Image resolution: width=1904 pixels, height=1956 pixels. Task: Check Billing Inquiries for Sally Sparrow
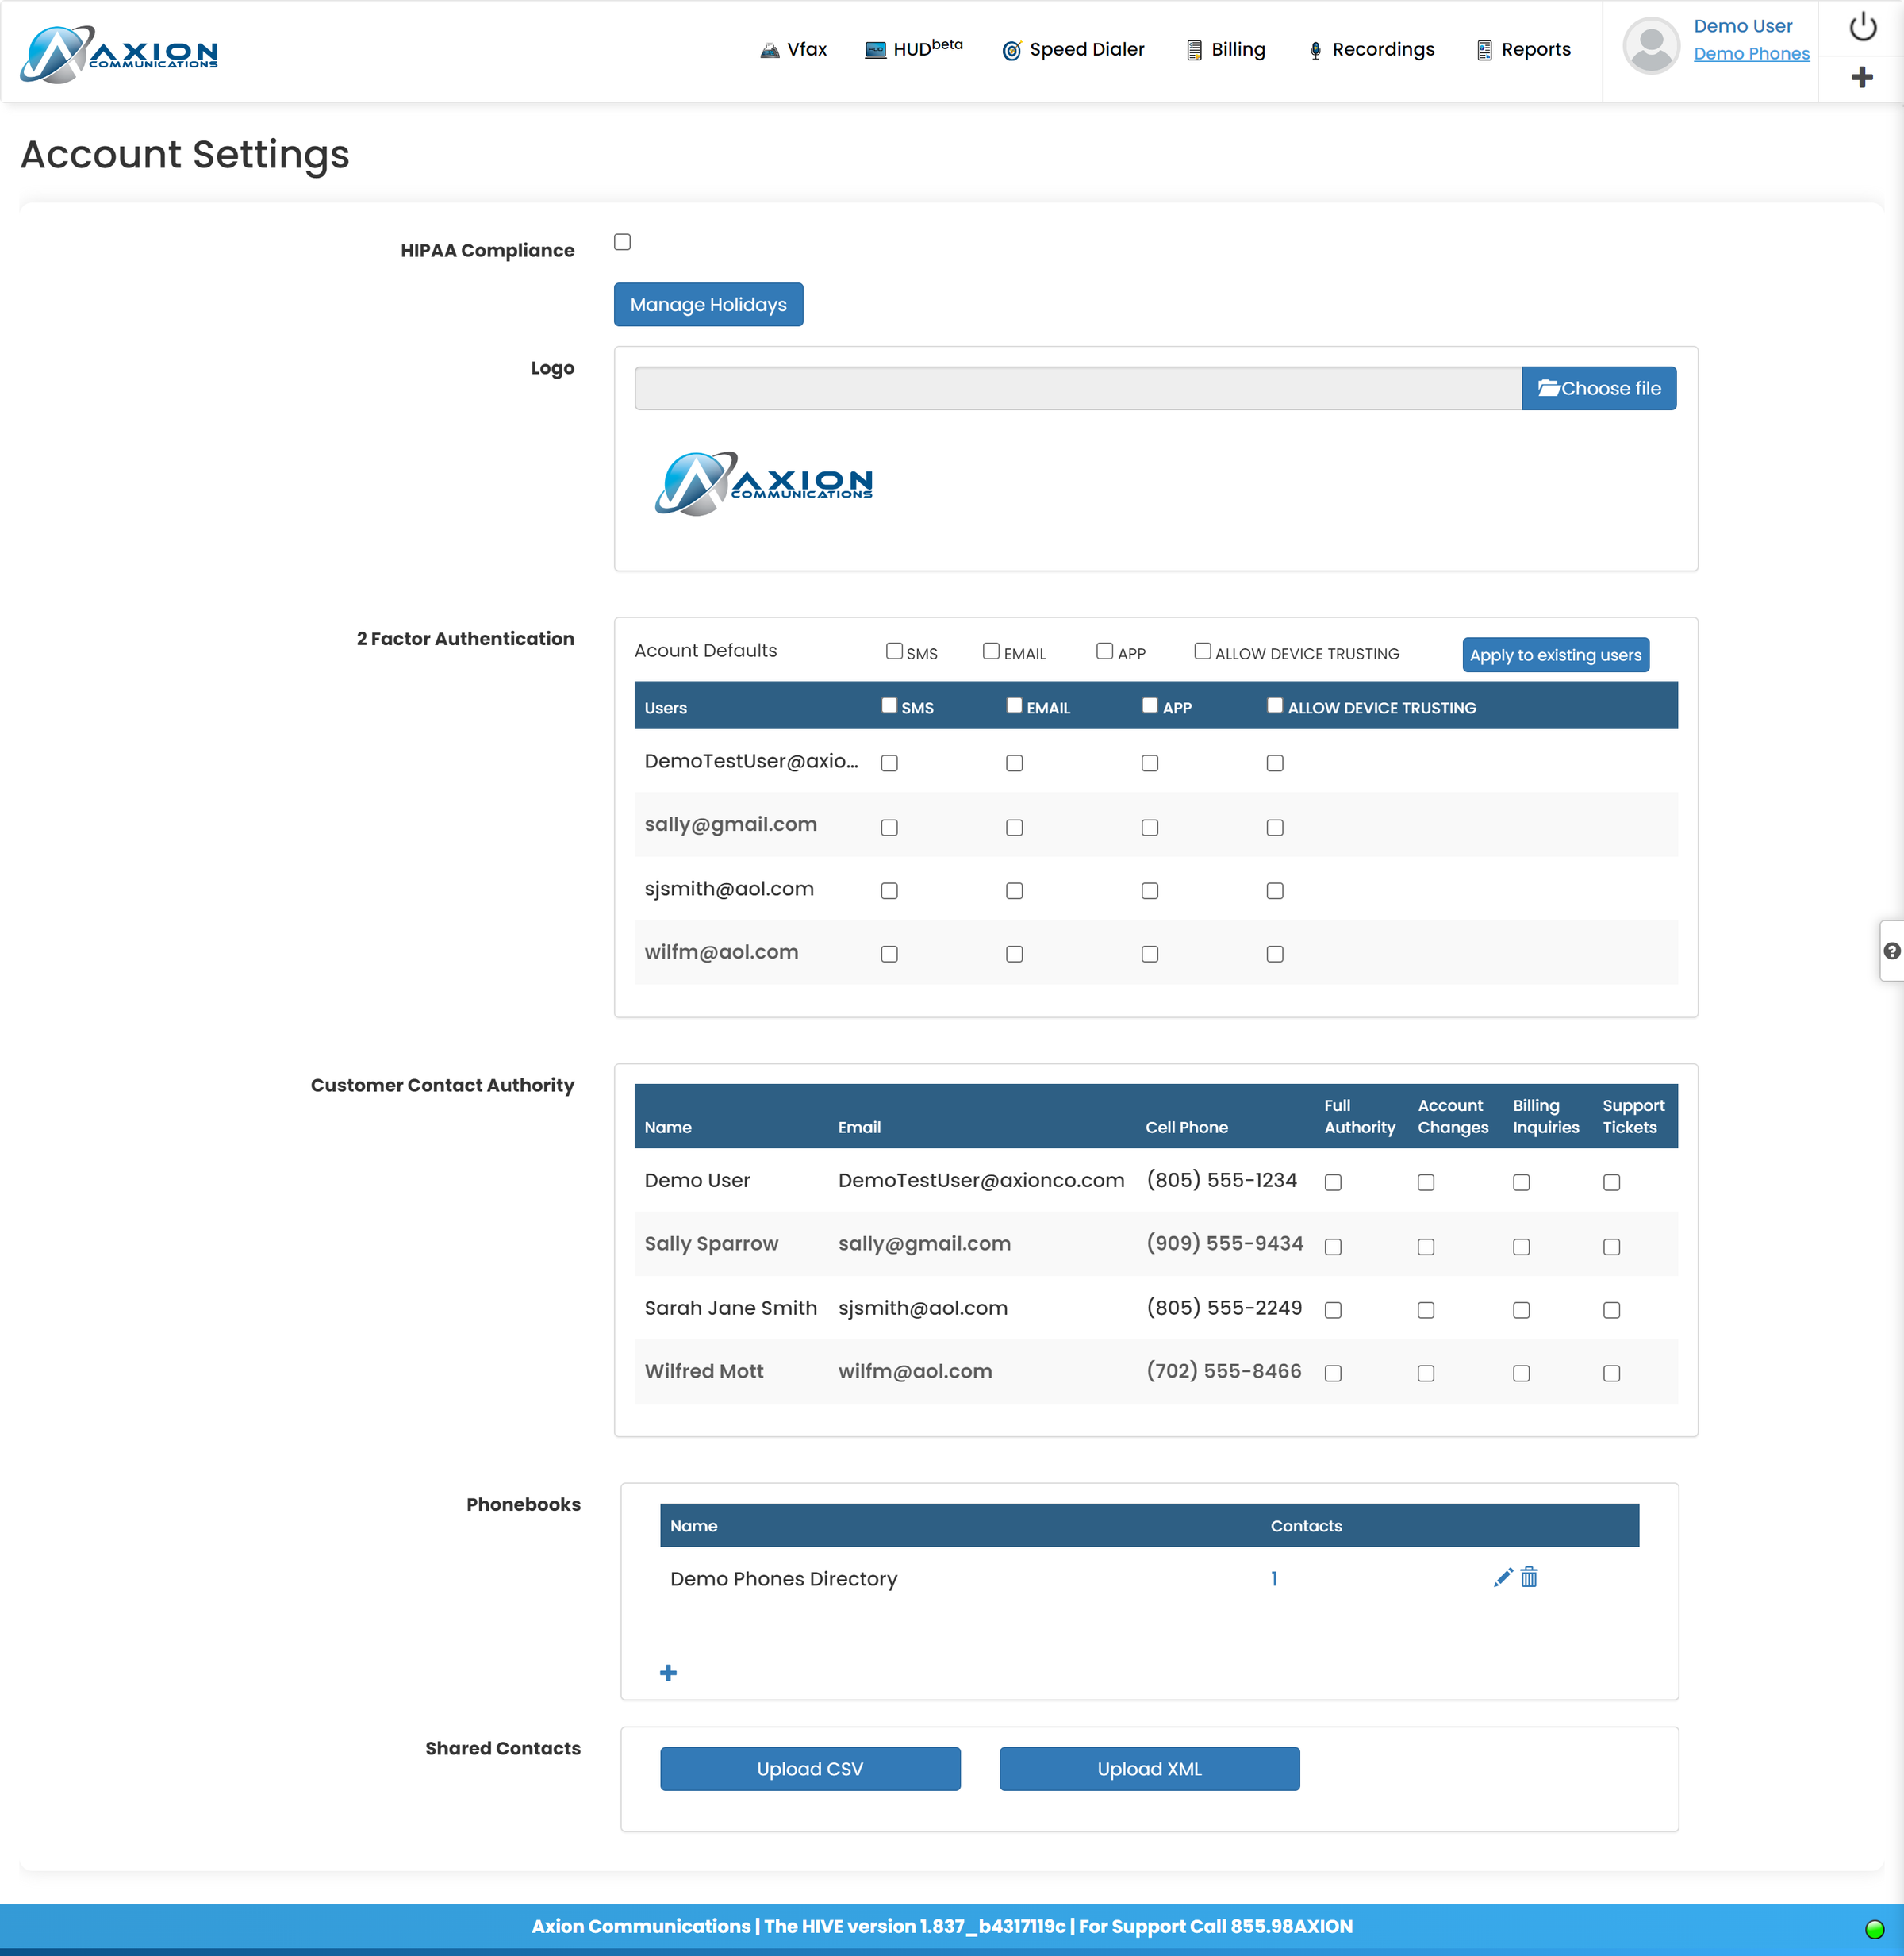click(1521, 1247)
